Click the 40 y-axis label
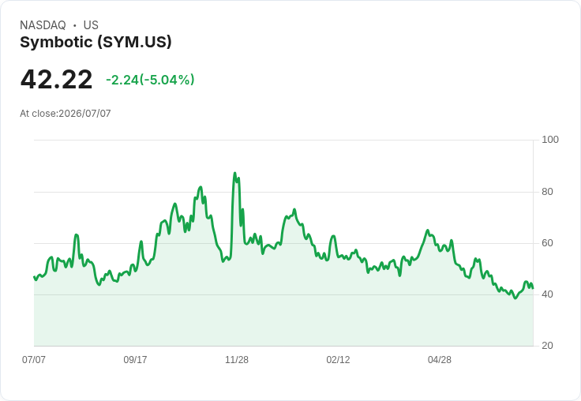 [x=547, y=294]
